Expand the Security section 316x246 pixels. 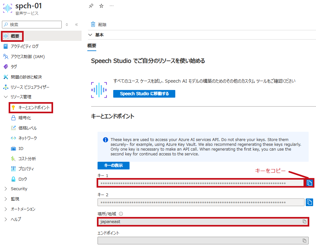point(6,189)
